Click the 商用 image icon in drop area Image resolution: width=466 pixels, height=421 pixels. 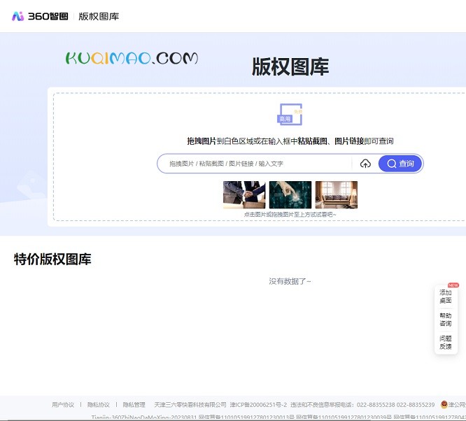(x=290, y=115)
